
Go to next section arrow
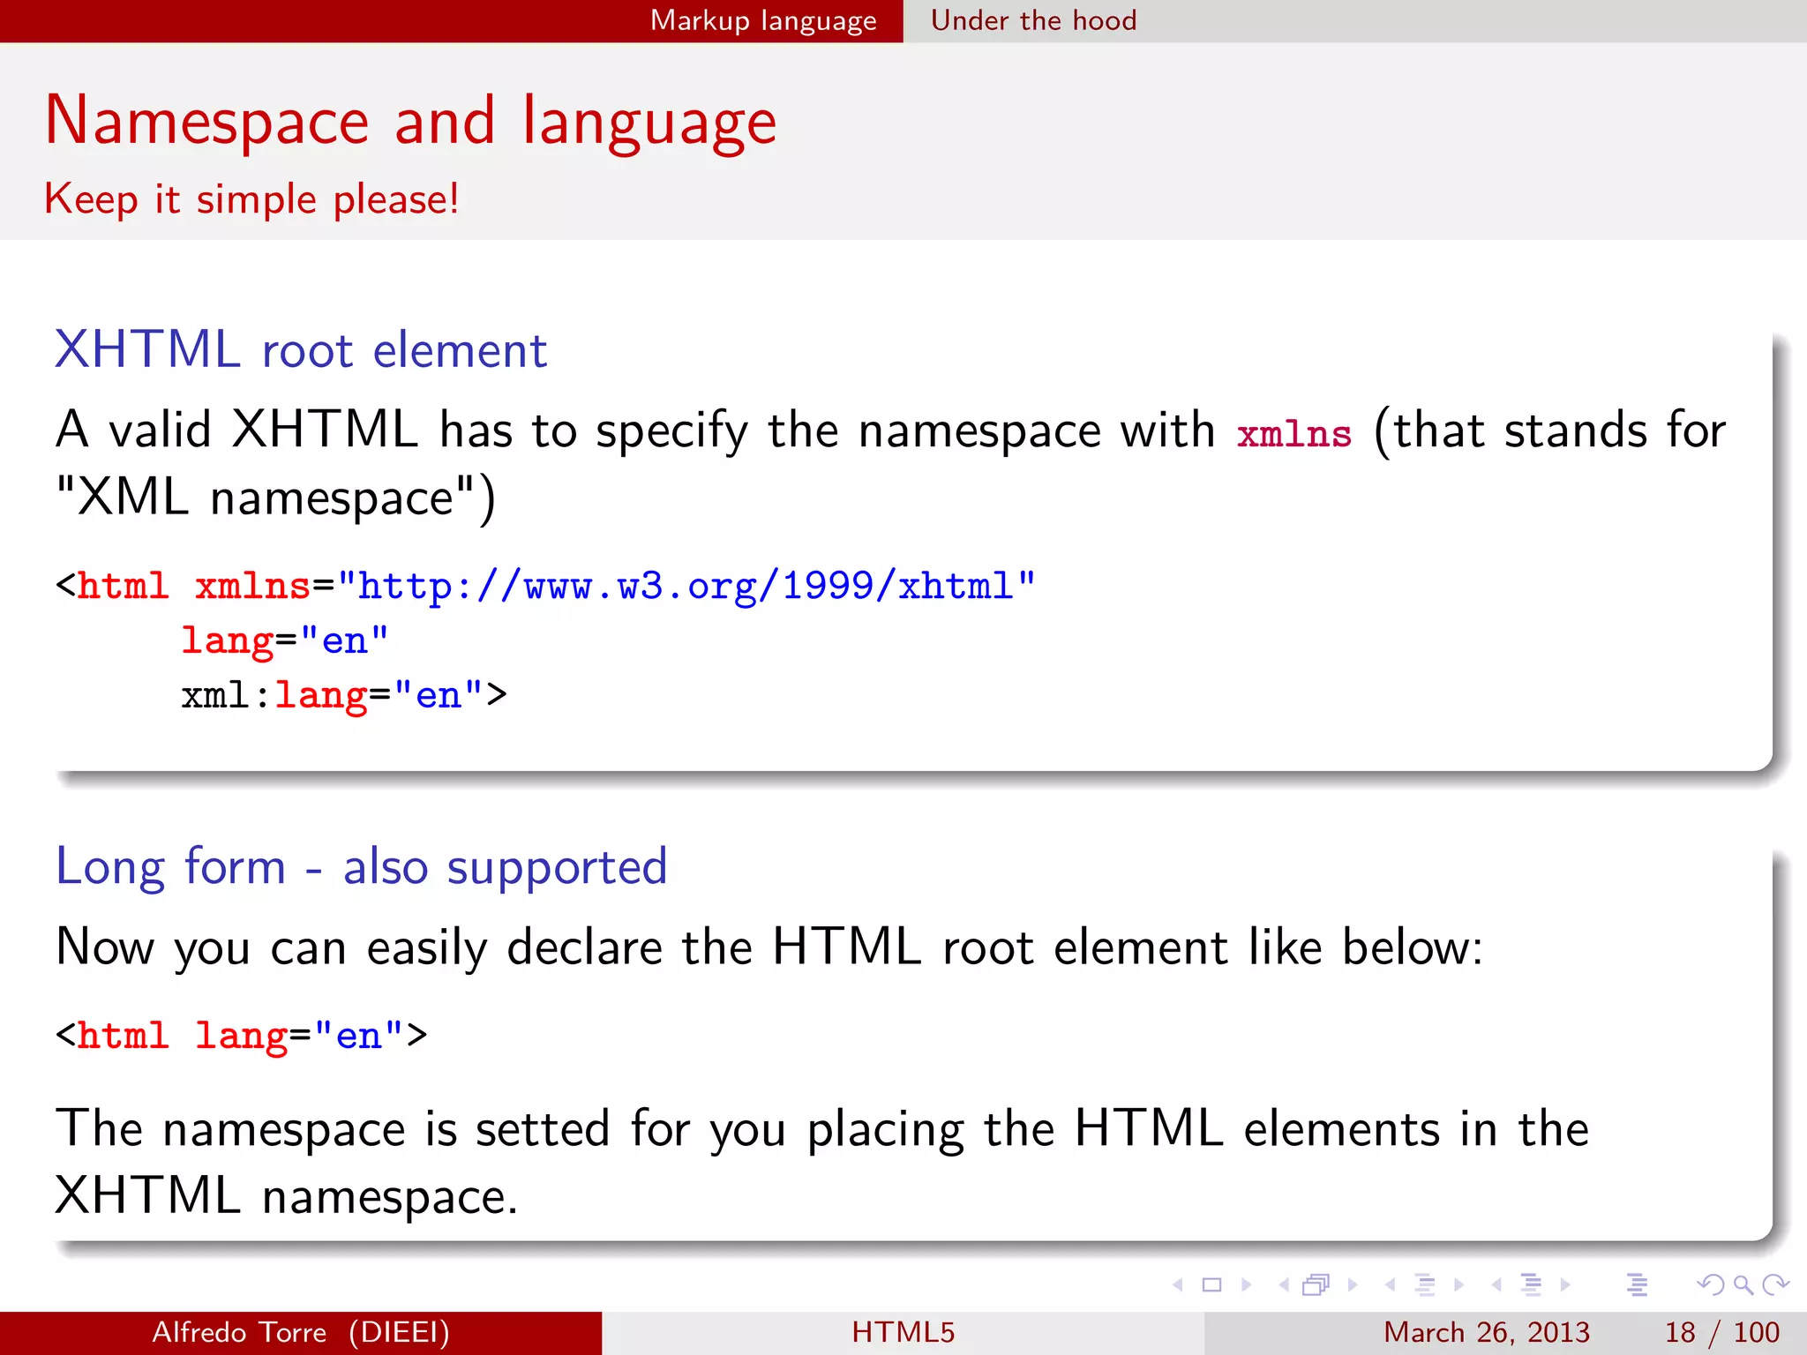tap(1565, 1285)
